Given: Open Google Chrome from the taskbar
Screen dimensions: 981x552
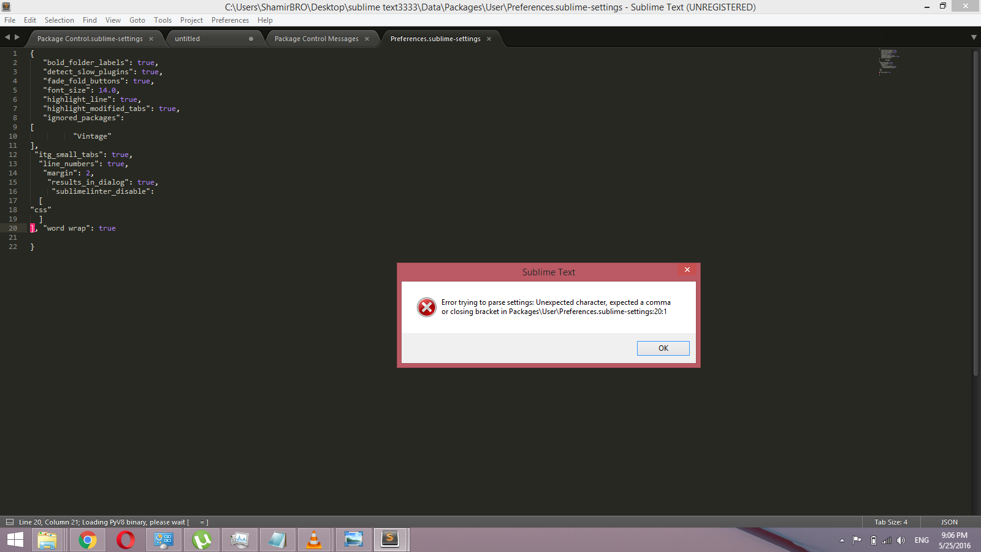Looking at the screenshot, I should pyautogui.click(x=88, y=540).
